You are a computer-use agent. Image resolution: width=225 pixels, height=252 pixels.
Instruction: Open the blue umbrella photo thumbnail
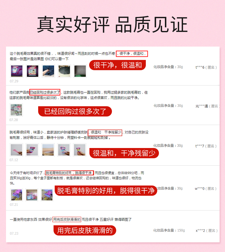[48, 71]
